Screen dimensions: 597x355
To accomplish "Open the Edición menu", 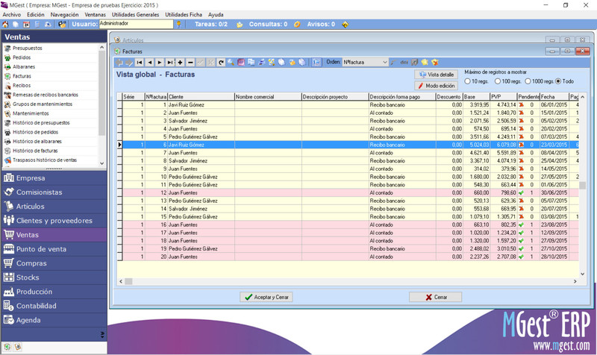I will [x=36, y=14].
